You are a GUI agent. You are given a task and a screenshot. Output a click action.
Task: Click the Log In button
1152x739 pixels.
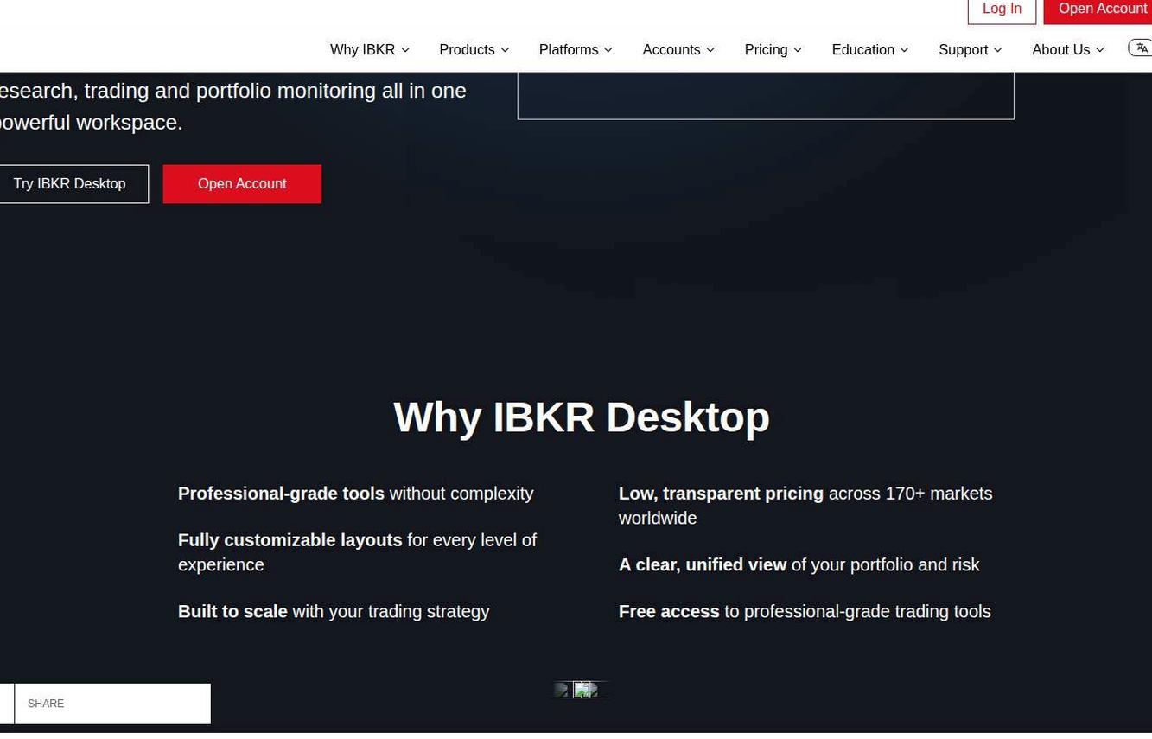pos(1002,10)
